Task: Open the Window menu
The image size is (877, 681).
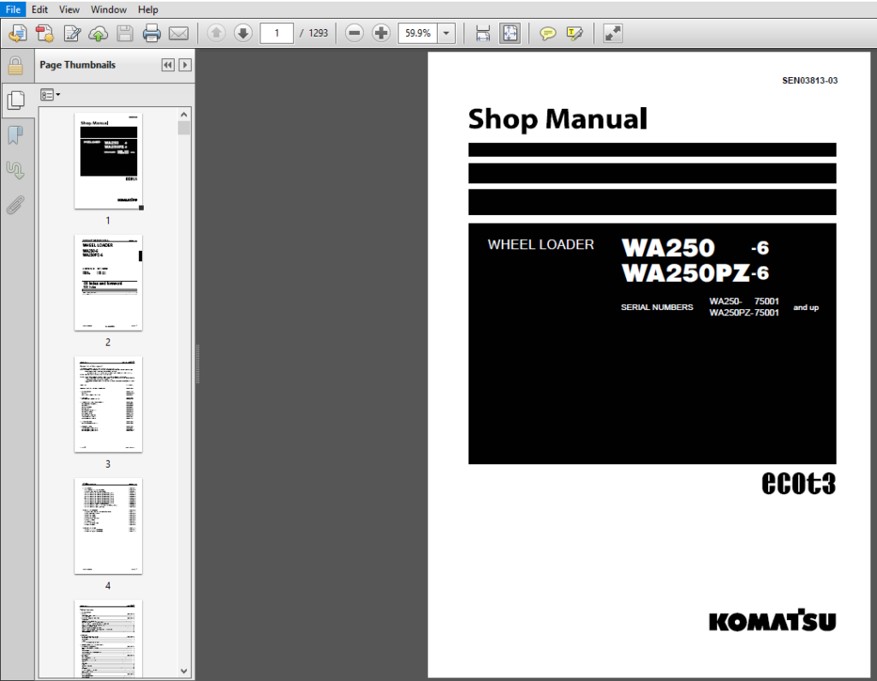Action: (x=109, y=9)
